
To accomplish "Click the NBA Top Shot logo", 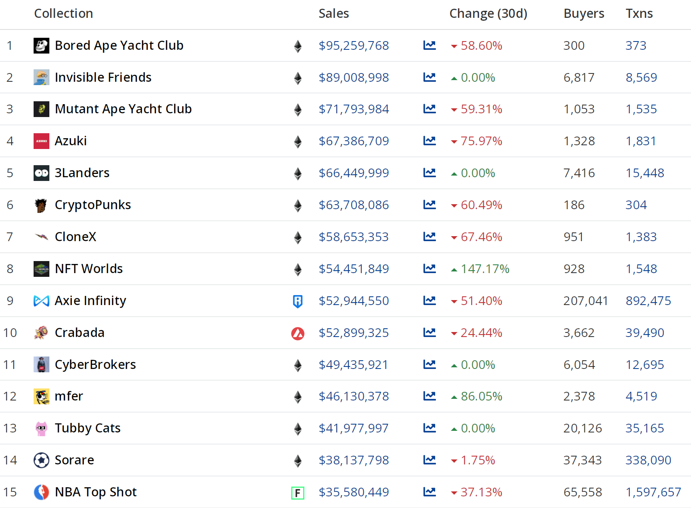I will click(x=41, y=492).
